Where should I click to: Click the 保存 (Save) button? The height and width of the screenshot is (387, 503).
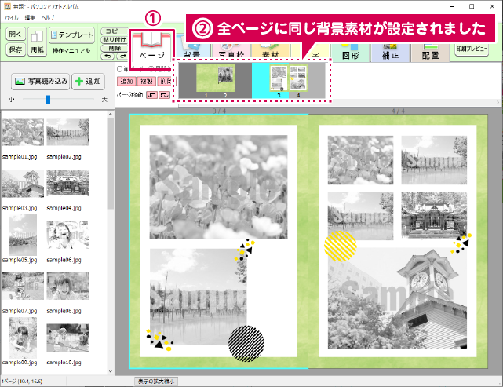pyautogui.click(x=16, y=49)
